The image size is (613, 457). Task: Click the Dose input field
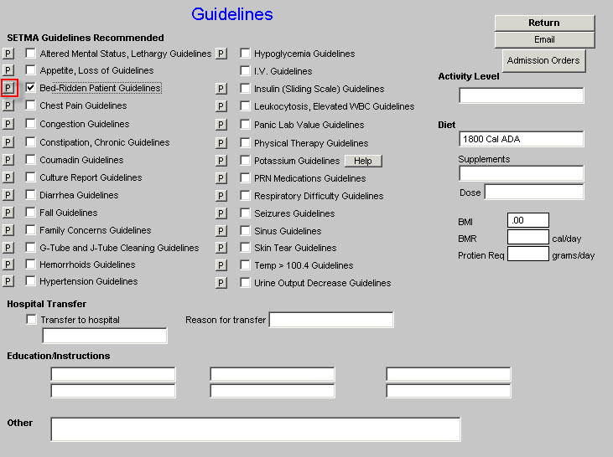tap(534, 192)
